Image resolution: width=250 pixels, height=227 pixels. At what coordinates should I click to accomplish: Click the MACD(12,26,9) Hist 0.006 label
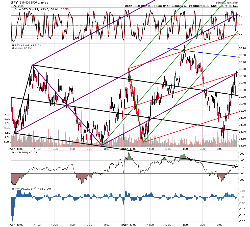pos(33,189)
